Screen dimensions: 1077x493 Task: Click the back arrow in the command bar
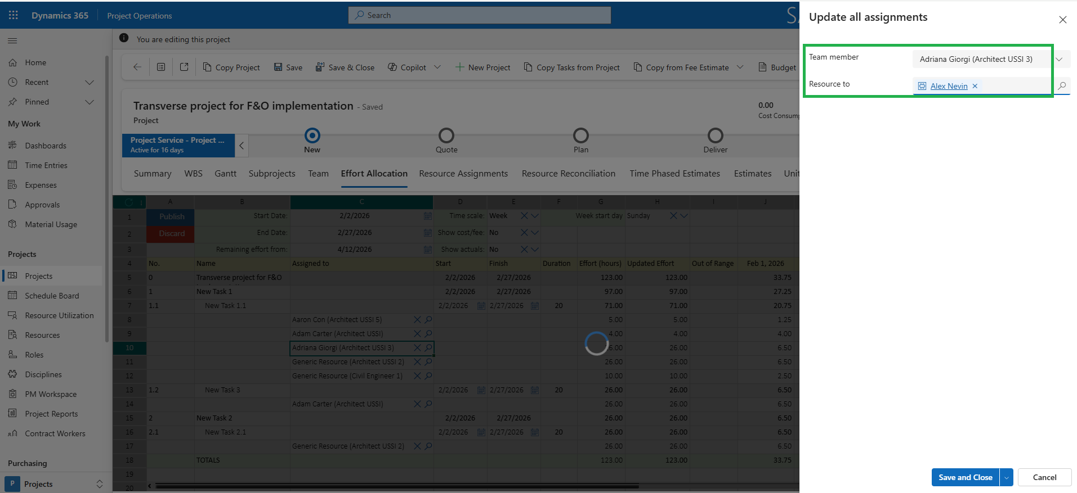[x=137, y=67]
